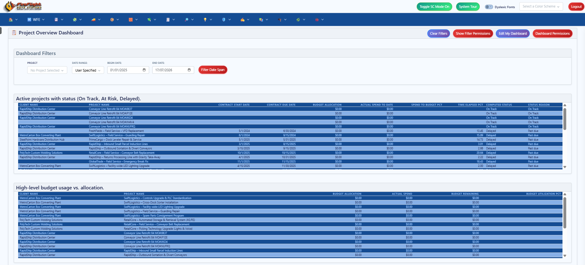585x265 pixels.
Task: Select RetailCore Automated Storage & Retrieval System row
Action: click(290, 220)
